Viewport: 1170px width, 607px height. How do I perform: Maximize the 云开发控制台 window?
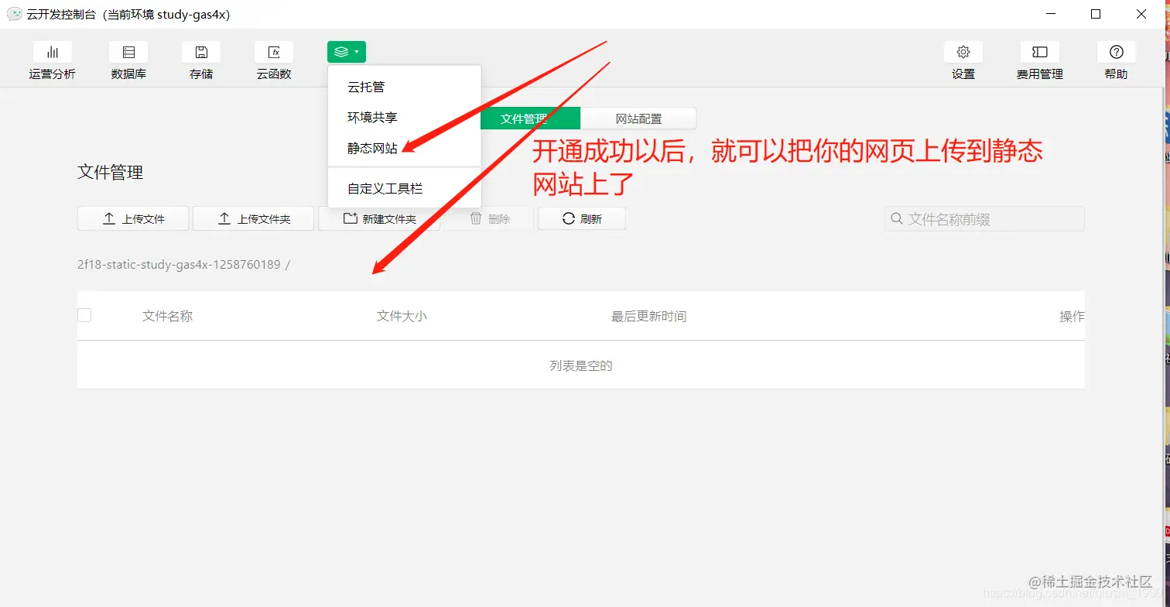point(1096,14)
